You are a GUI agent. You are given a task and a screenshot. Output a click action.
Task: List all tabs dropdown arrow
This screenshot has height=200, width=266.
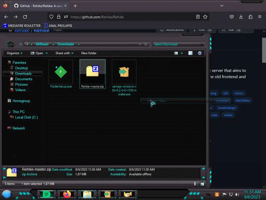pyautogui.click(x=222, y=6)
